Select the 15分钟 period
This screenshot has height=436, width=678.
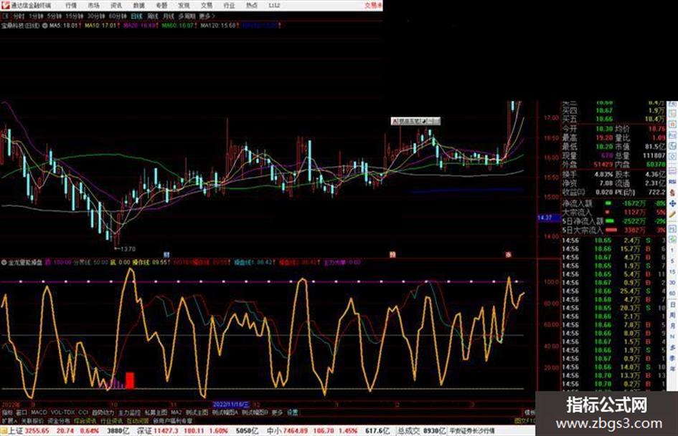[x=74, y=16]
